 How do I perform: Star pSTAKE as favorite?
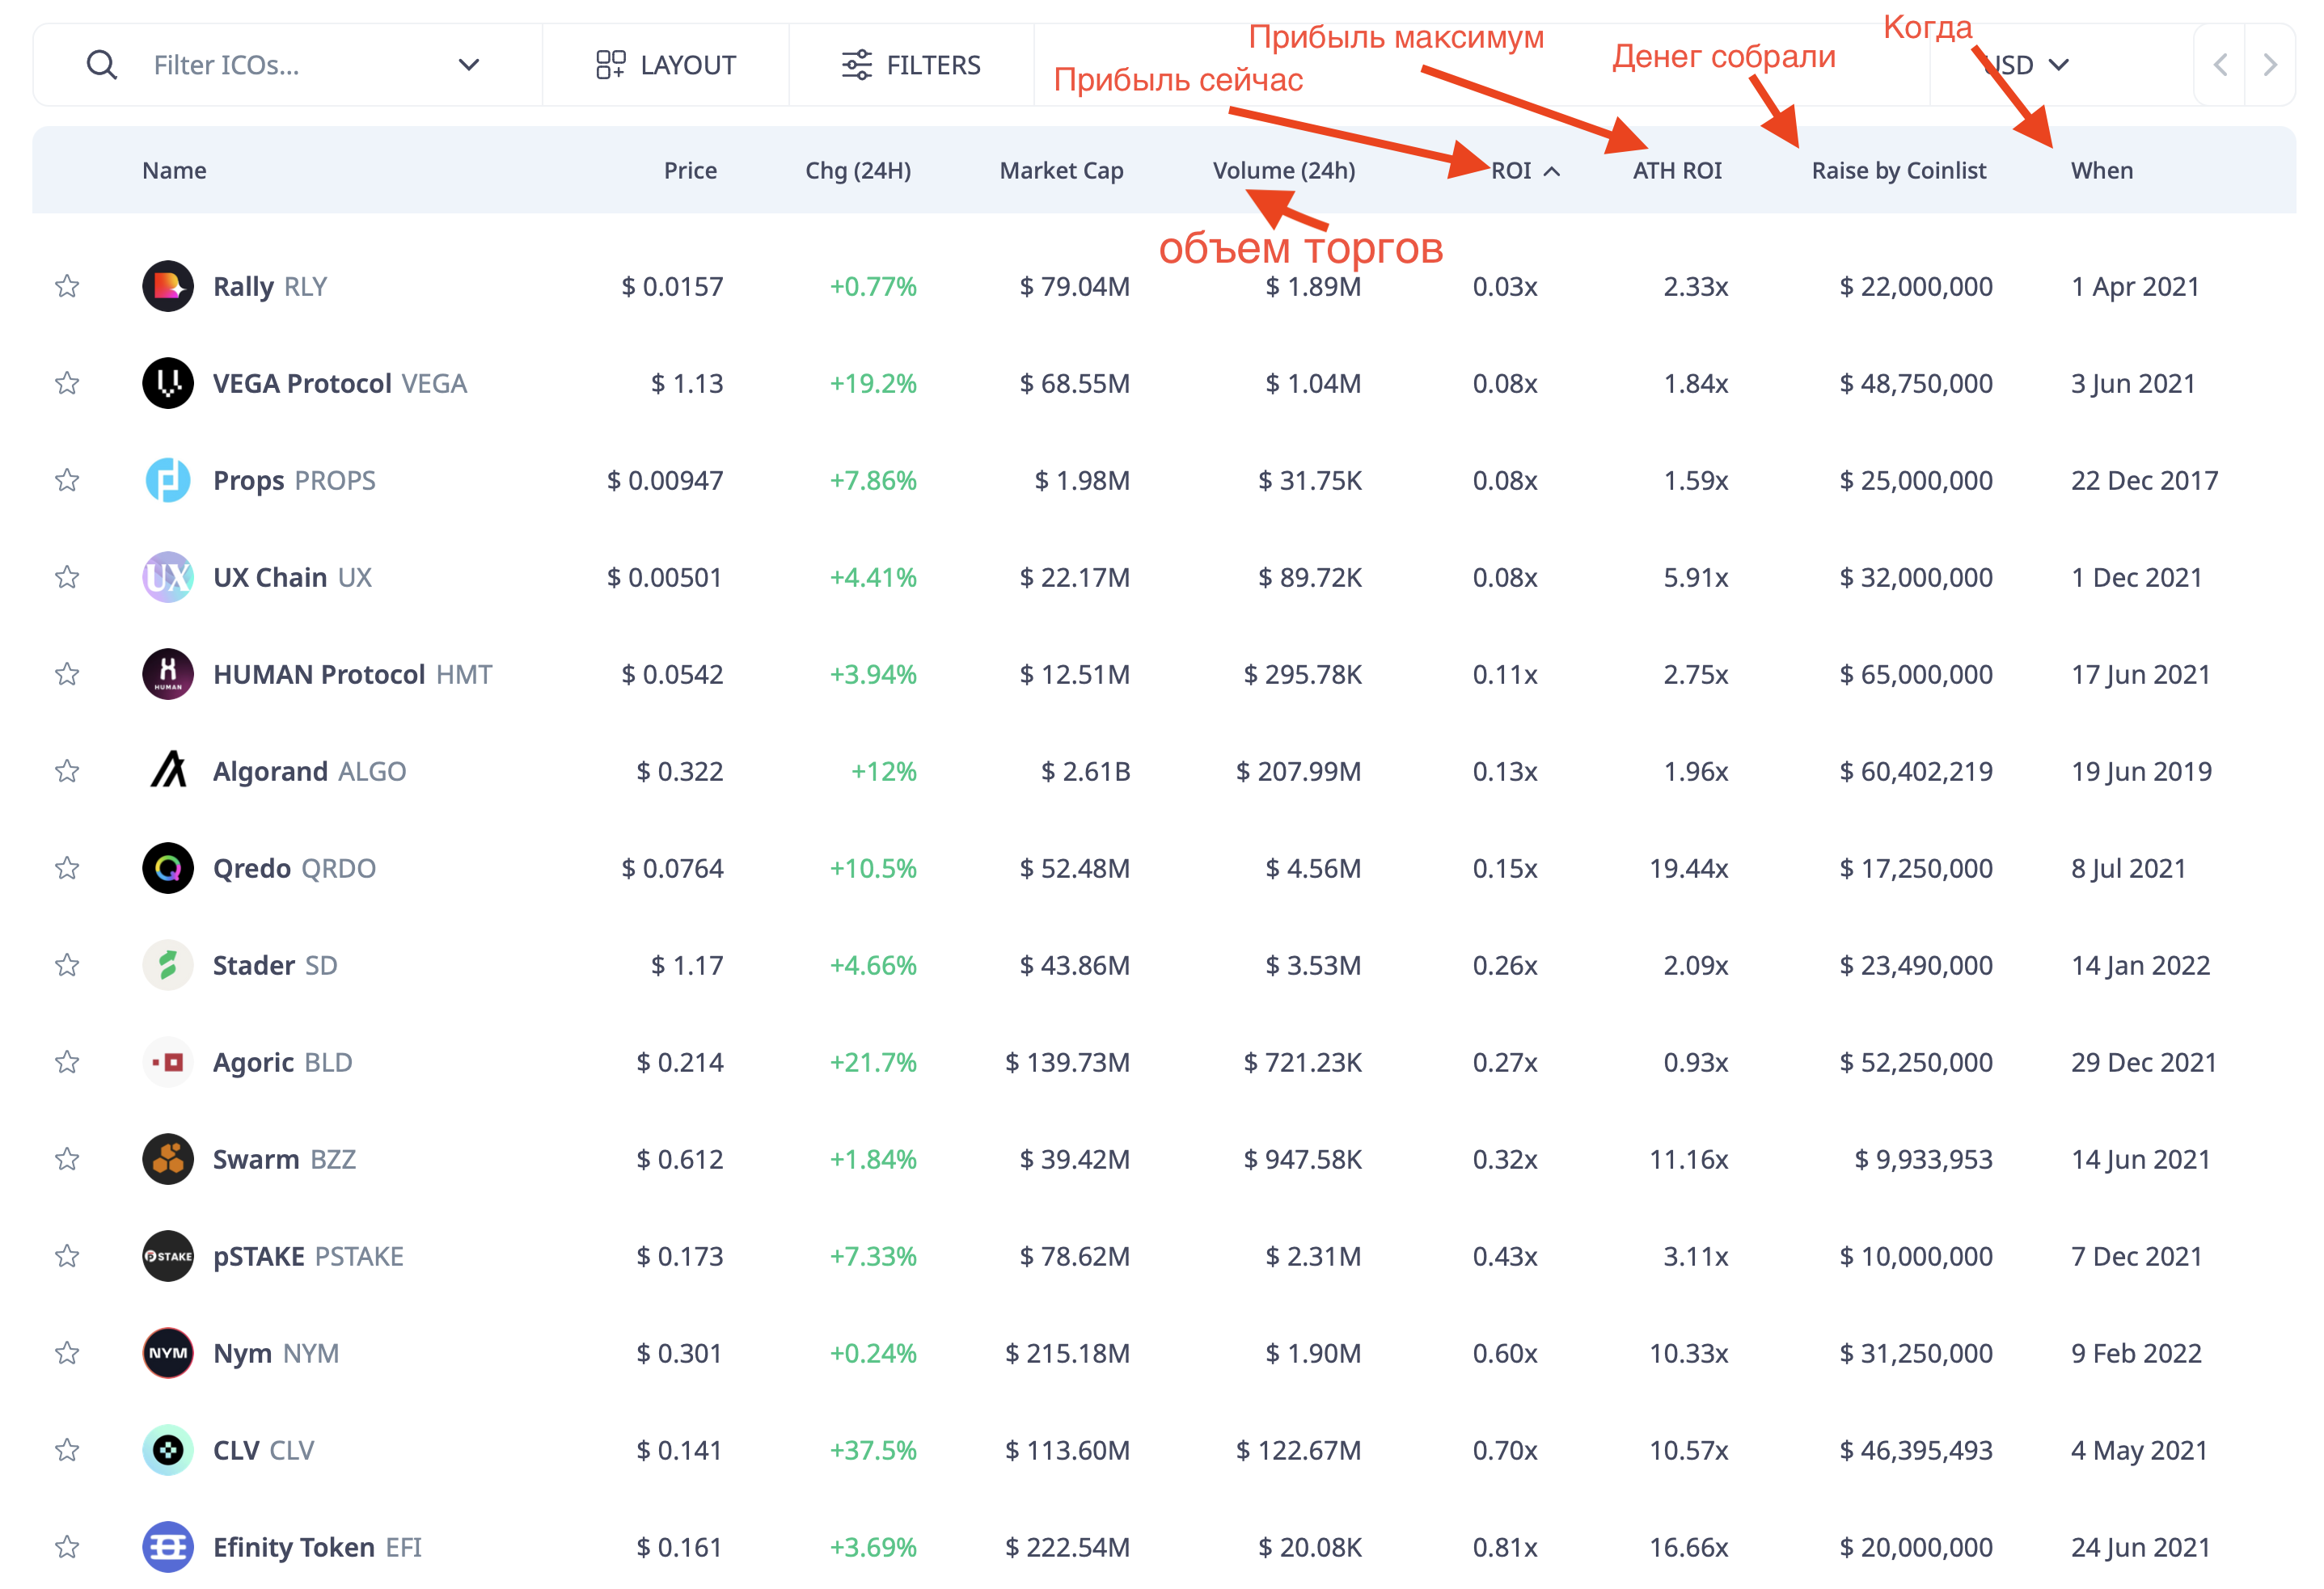pyautogui.click(x=67, y=1256)
